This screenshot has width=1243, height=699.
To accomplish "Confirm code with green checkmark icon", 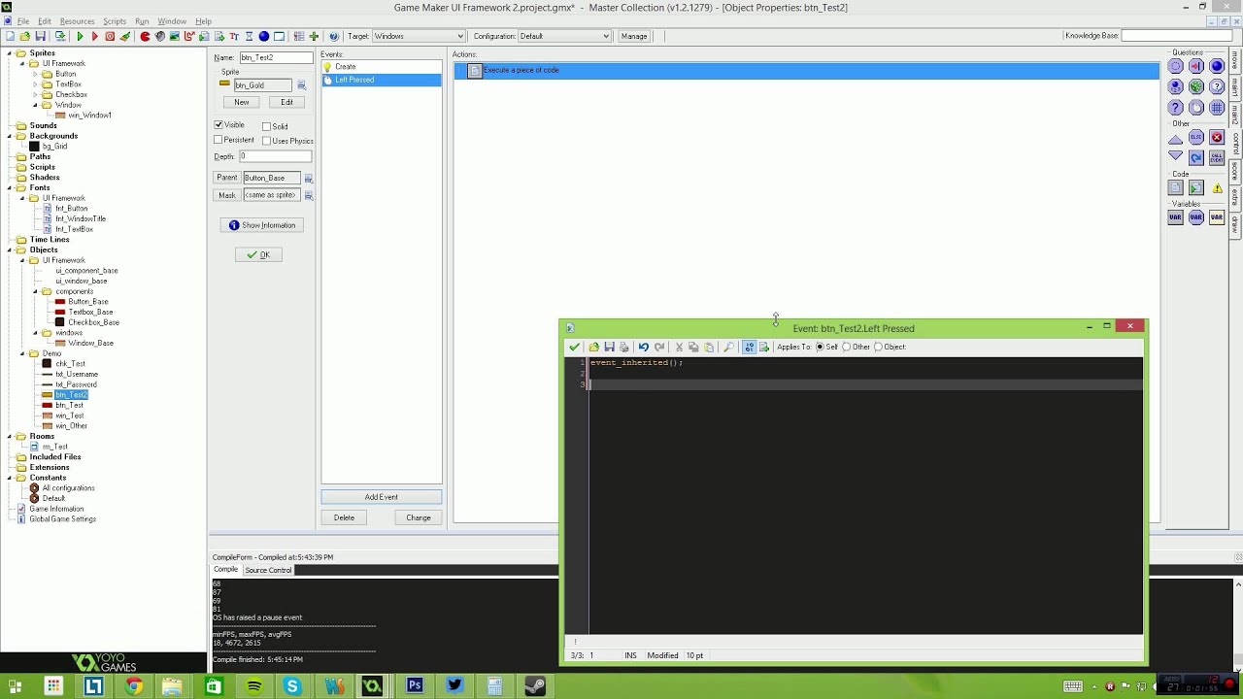I will (x=575, y=347).
